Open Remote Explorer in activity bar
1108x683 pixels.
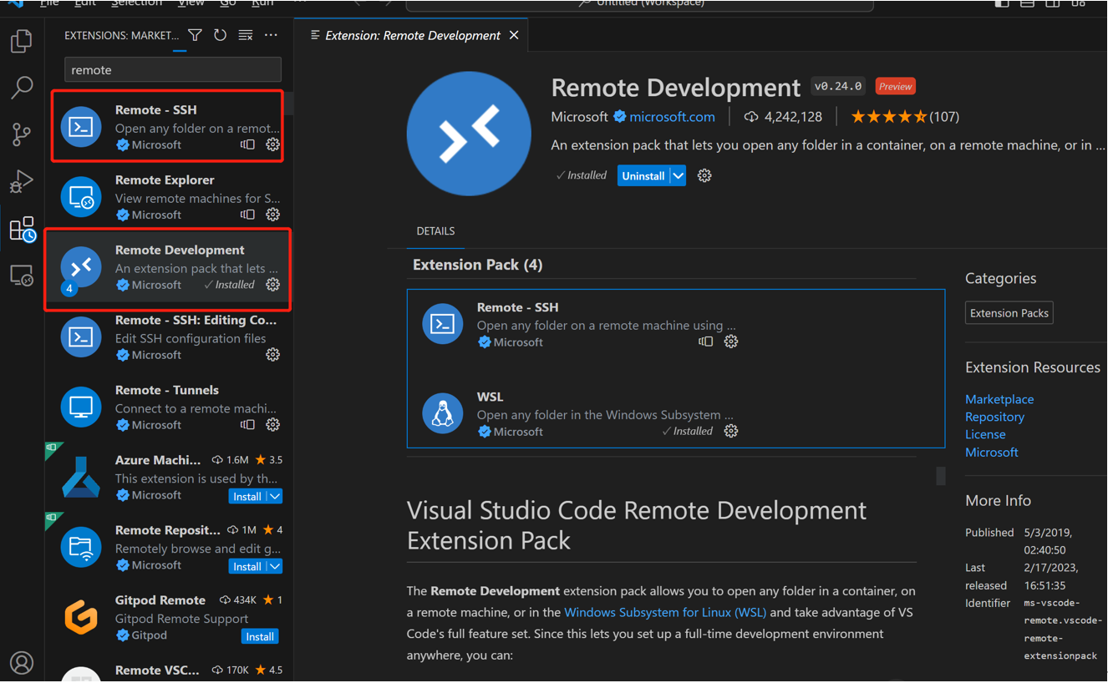tap(22, 276)
